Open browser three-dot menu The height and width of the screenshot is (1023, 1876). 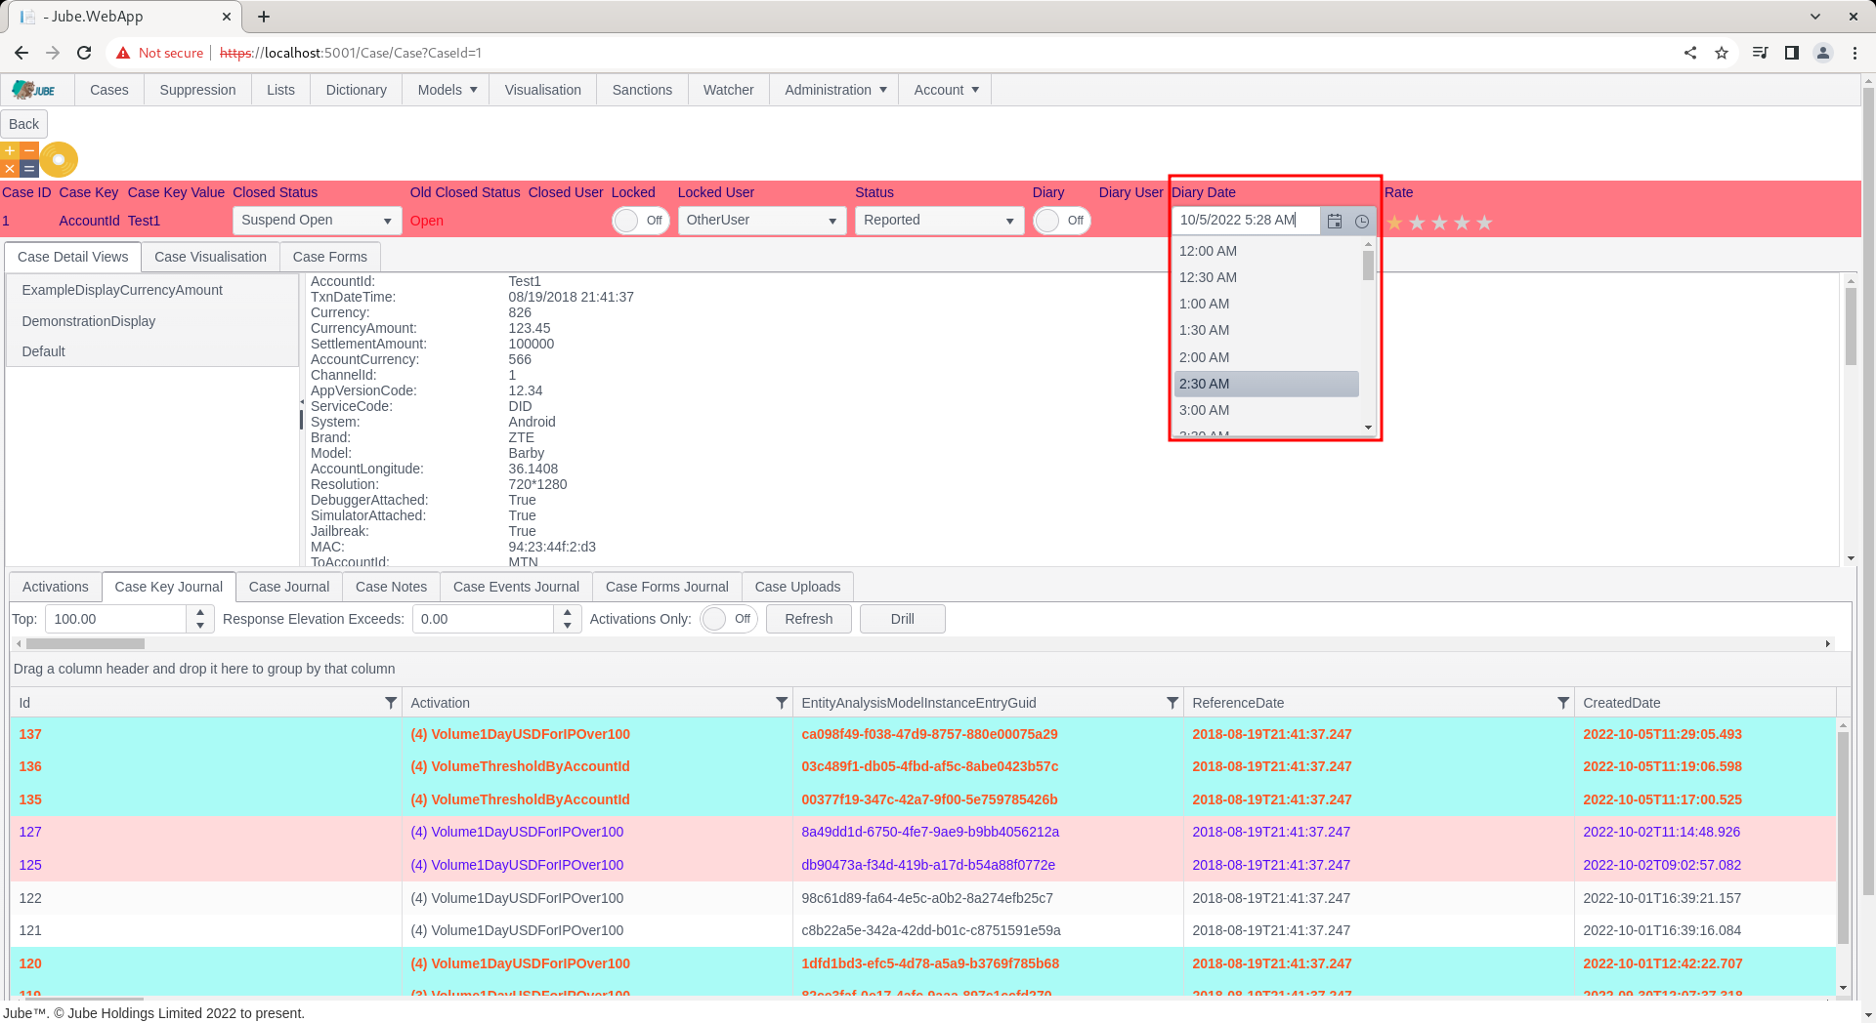click(x=1855, y=53)
